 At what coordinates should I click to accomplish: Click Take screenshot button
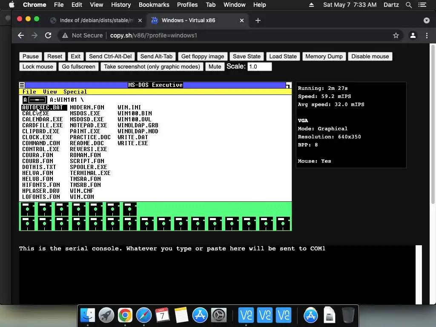[x=152, y=67]
